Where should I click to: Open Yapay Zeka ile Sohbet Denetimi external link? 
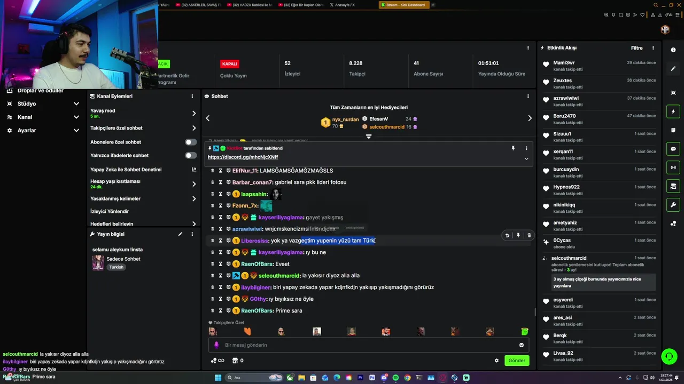tap(194, 170)
